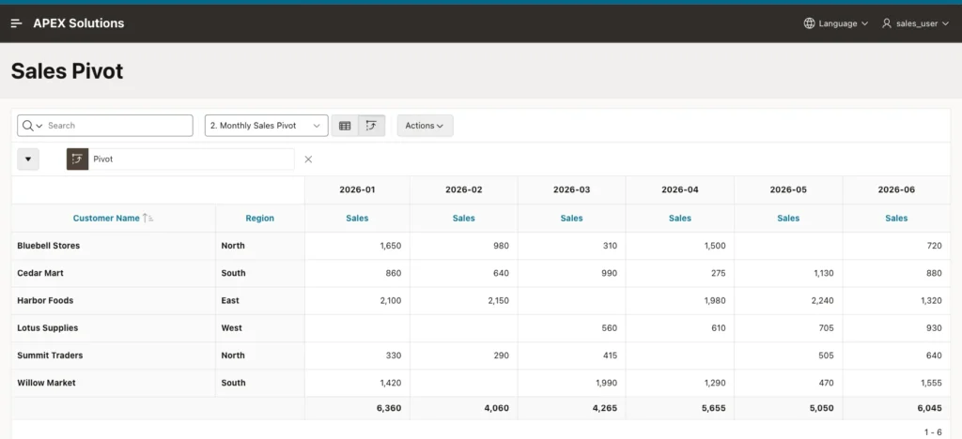
Task: Click the globe Language icon
Action: (x=809, y=23)
